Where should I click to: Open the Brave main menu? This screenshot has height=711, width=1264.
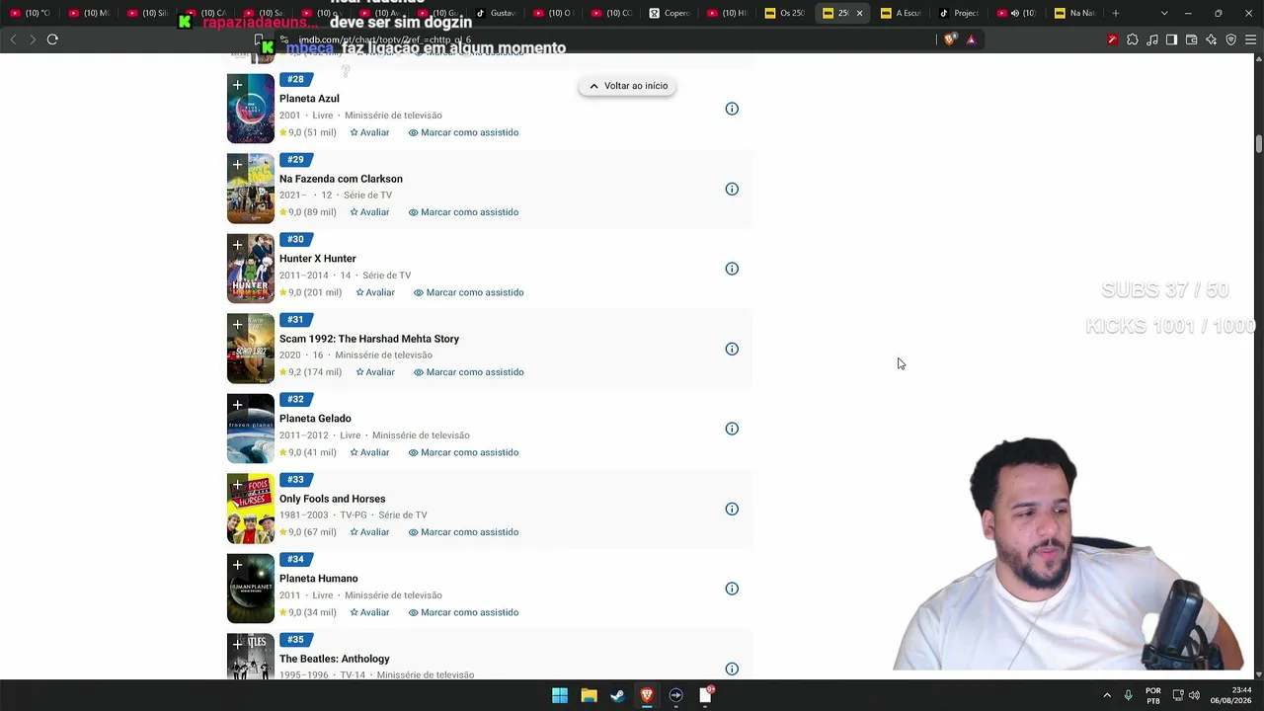[1250, 39]
